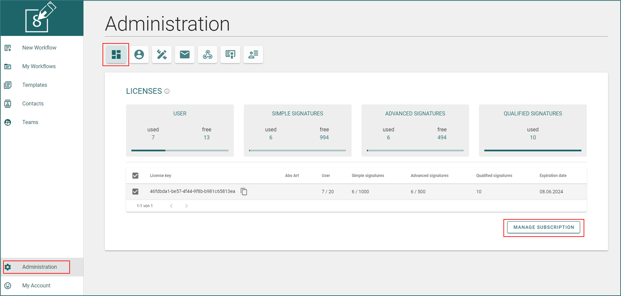This screenshot has width=621, height=296.
Task: Click the Templates sidebar icon
Action: [x=8, y=85]
